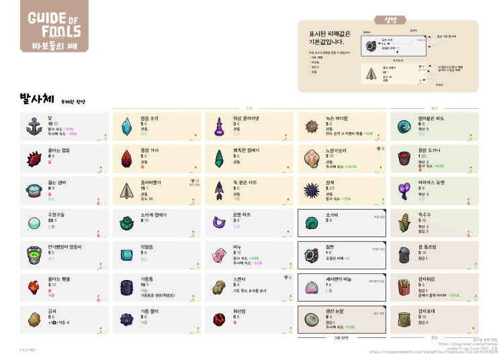
Task: Click the hermit crab shell icon (소라게 껍데기)
Action: 127,223
